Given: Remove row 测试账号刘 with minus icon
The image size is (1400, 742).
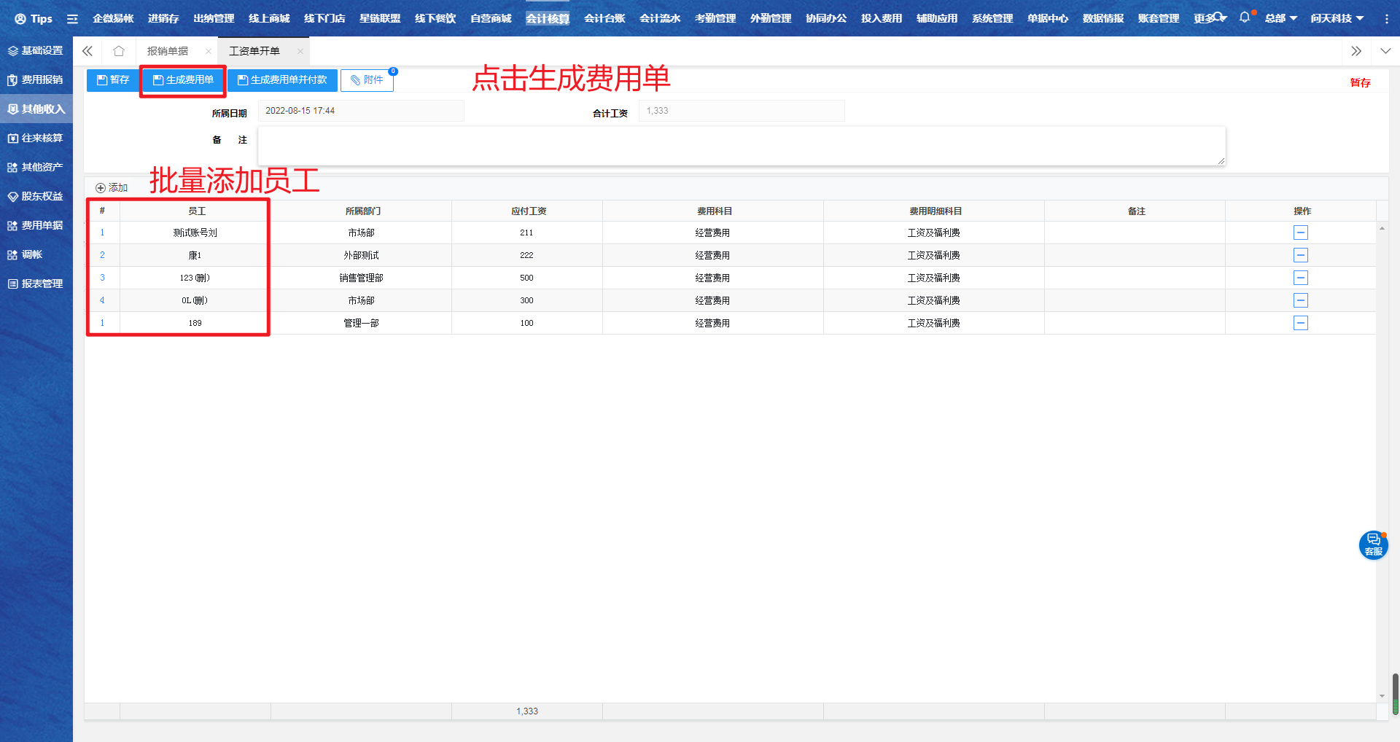Looking at the screenshot, I should 1300,233.
